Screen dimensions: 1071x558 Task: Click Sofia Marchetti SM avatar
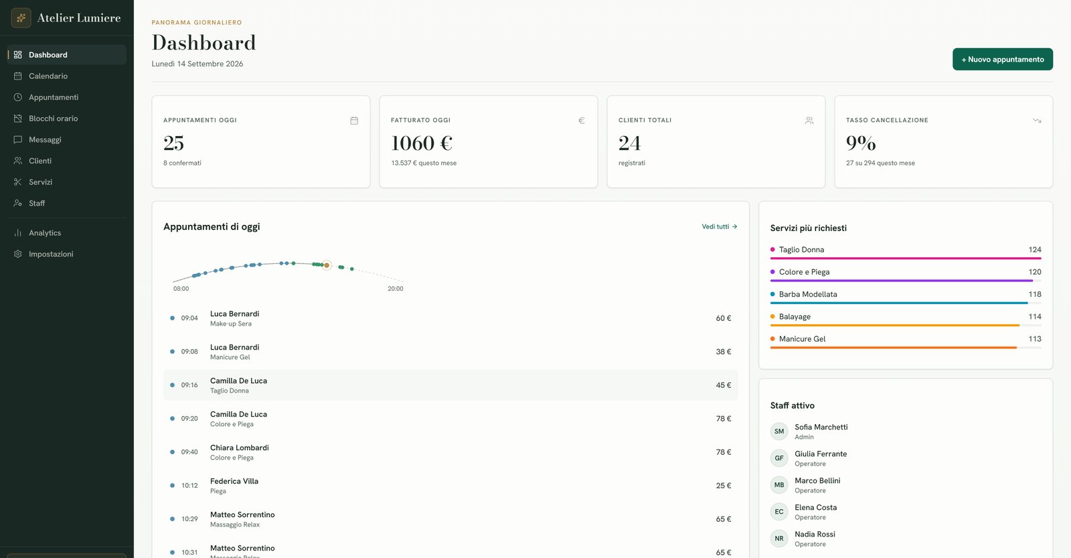click(779, 431)
